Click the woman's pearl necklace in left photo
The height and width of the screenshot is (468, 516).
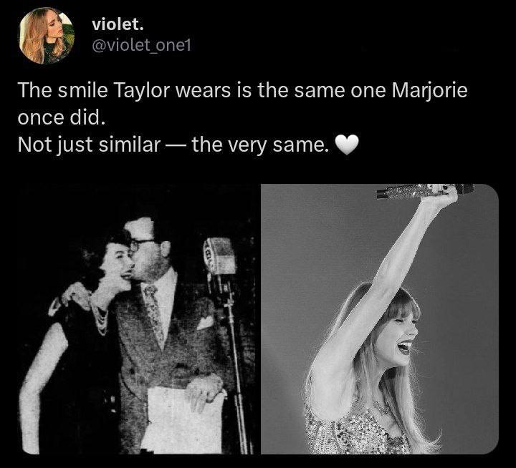pyautogui.click(x=100, y=316)
